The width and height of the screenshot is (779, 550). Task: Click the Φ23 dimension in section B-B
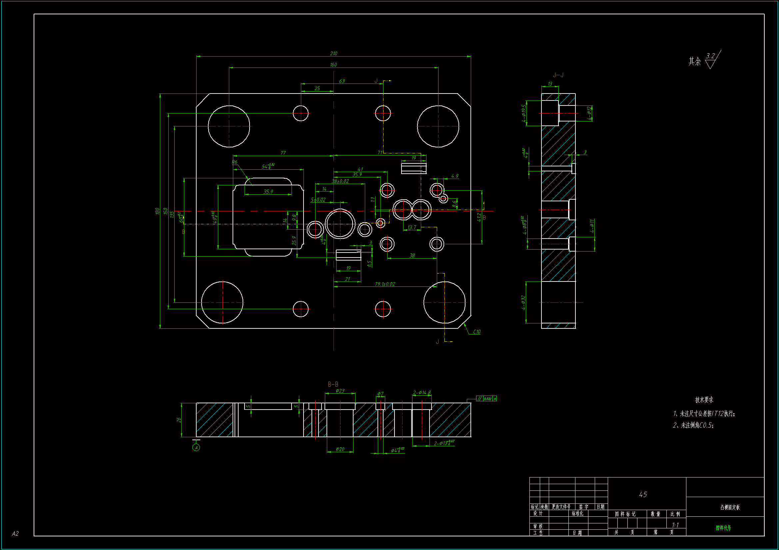point(340,391)
